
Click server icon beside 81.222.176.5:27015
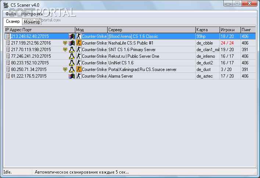[x=8, y=76]
